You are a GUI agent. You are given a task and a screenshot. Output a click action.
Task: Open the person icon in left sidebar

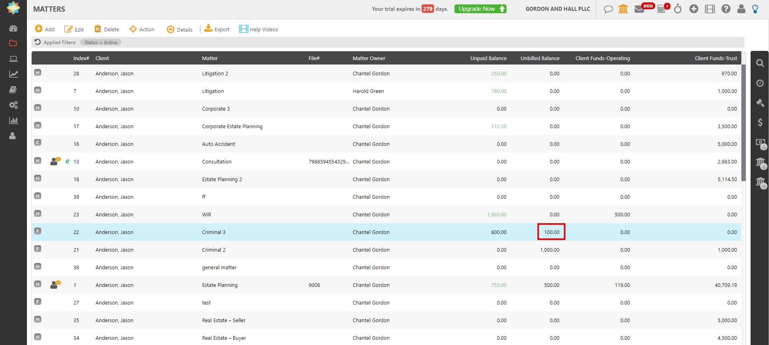pos(13,136)
